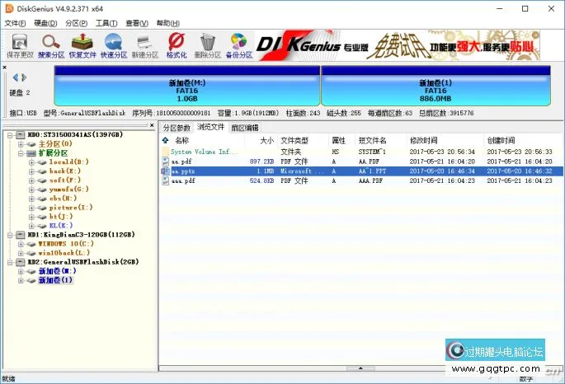565x384 pixels.
Task: Click the New Partition (新建分区) icon
Action: pos(145,45)
